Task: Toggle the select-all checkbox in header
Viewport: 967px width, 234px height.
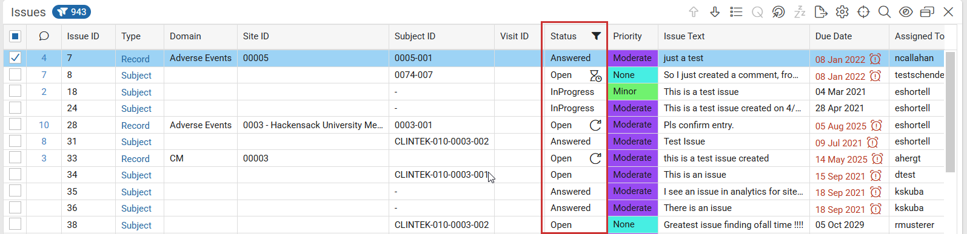Action: click(x=15, y=36)
